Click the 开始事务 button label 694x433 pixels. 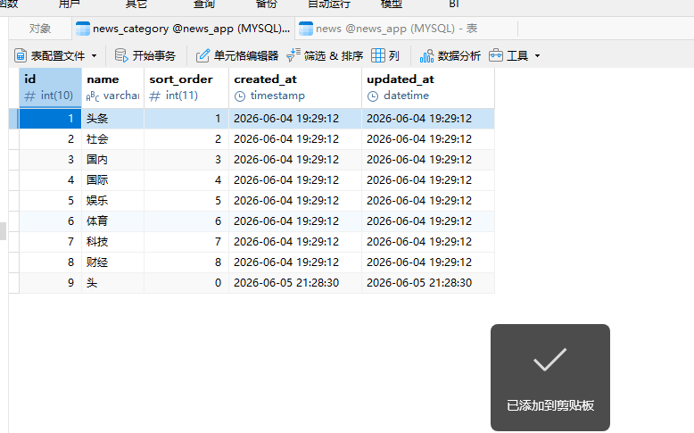pos(154,56)
